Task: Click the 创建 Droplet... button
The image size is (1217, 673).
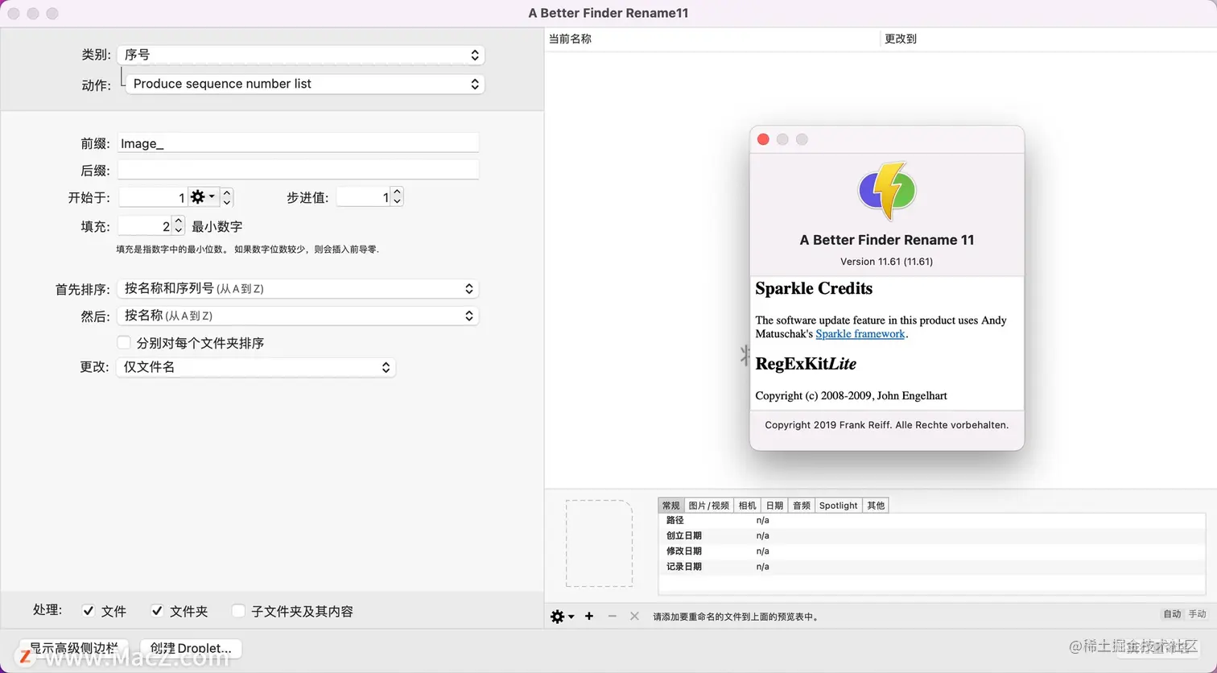Action: point(190,648)
